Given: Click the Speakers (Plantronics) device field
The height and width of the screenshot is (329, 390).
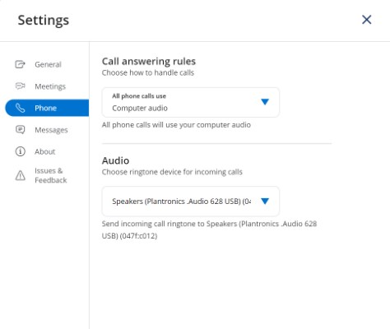Looking at the screenshot, I should pyautogui.click(x=191, y=202).
